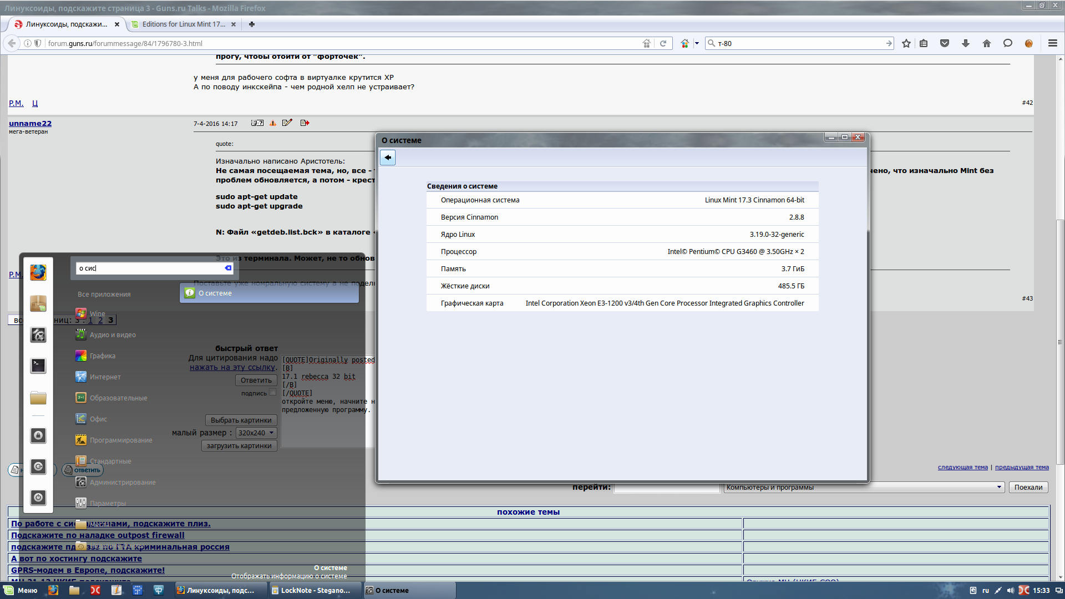Click the Firefox search box containing т-80

pos(799,43)
